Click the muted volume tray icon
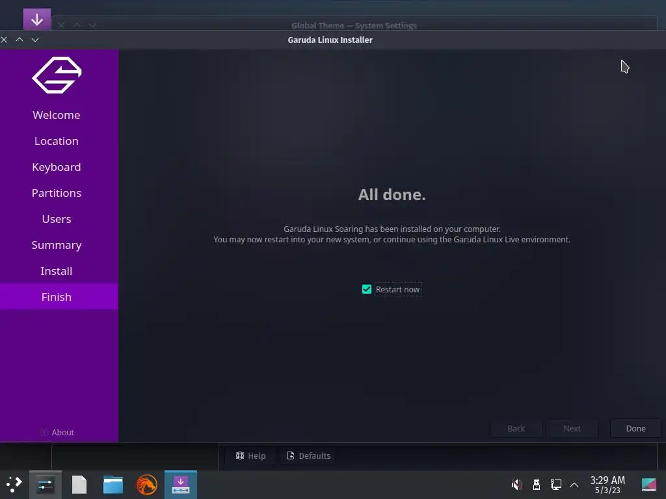This screenshot has height=499, width=666. pyautogui.click(x=516, y=484)
